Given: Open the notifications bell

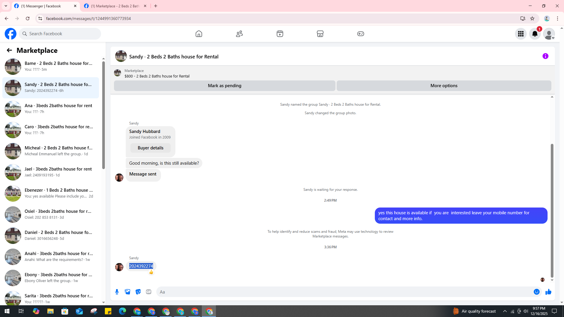Looking at the screenshot, I should [x=535, y=34].
